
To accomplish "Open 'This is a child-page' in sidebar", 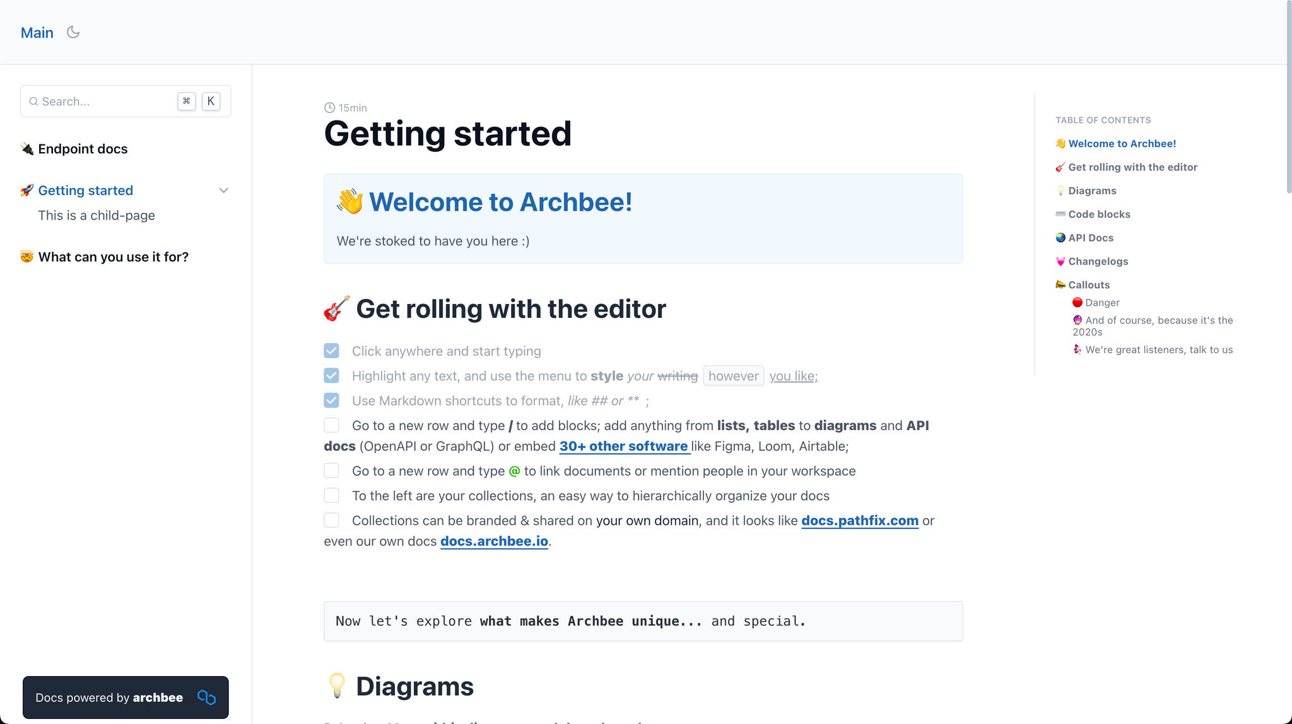I will click(x=97, y=216).
